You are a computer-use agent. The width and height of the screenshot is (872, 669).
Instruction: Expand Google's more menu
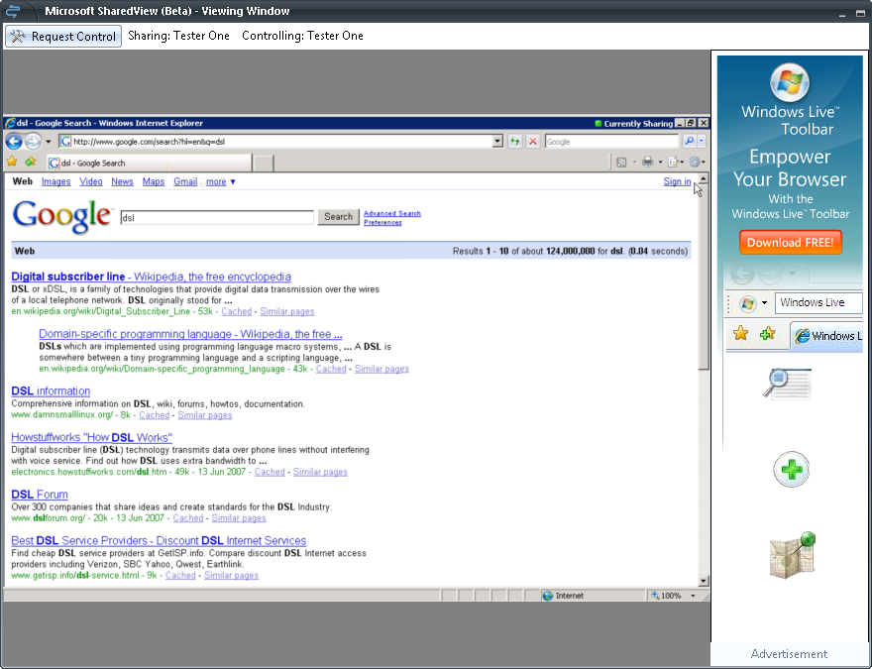tap(221, 181)
